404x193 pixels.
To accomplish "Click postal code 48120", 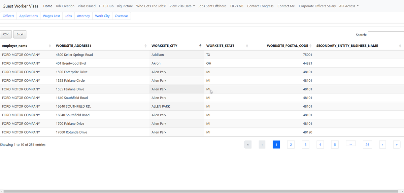I will (x=307, y=132).
